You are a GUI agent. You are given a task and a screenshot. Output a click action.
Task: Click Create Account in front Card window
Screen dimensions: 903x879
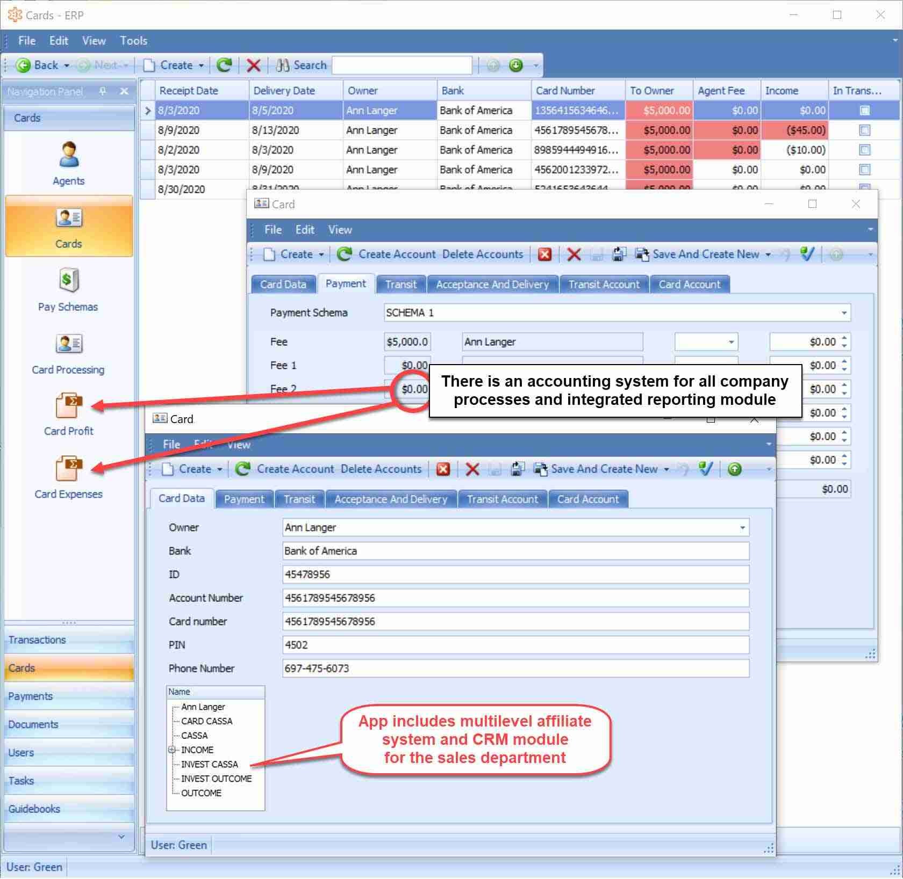(x=295, y=469)
